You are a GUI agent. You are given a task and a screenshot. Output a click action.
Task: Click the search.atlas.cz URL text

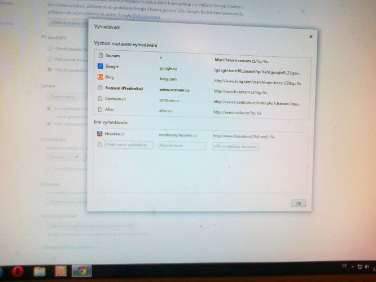[x=237, y=113]
